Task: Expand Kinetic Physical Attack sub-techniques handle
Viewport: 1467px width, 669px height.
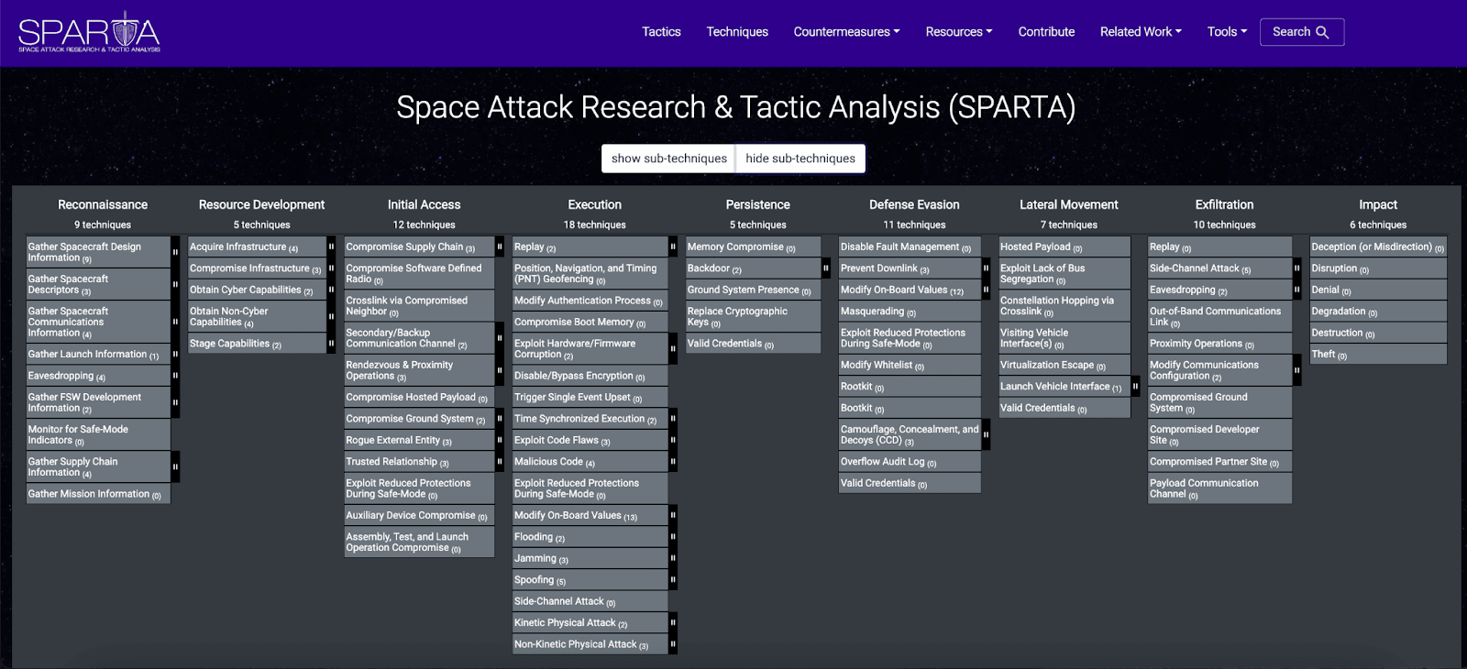Action: pos(673,622)
